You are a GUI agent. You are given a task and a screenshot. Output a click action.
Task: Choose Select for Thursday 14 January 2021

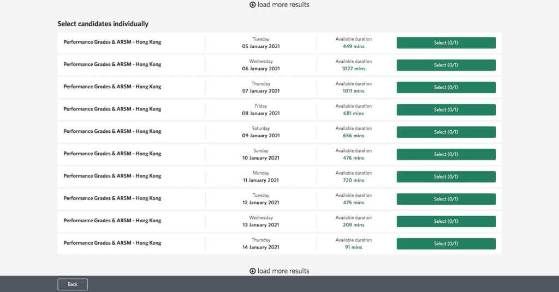coord(446,244)
